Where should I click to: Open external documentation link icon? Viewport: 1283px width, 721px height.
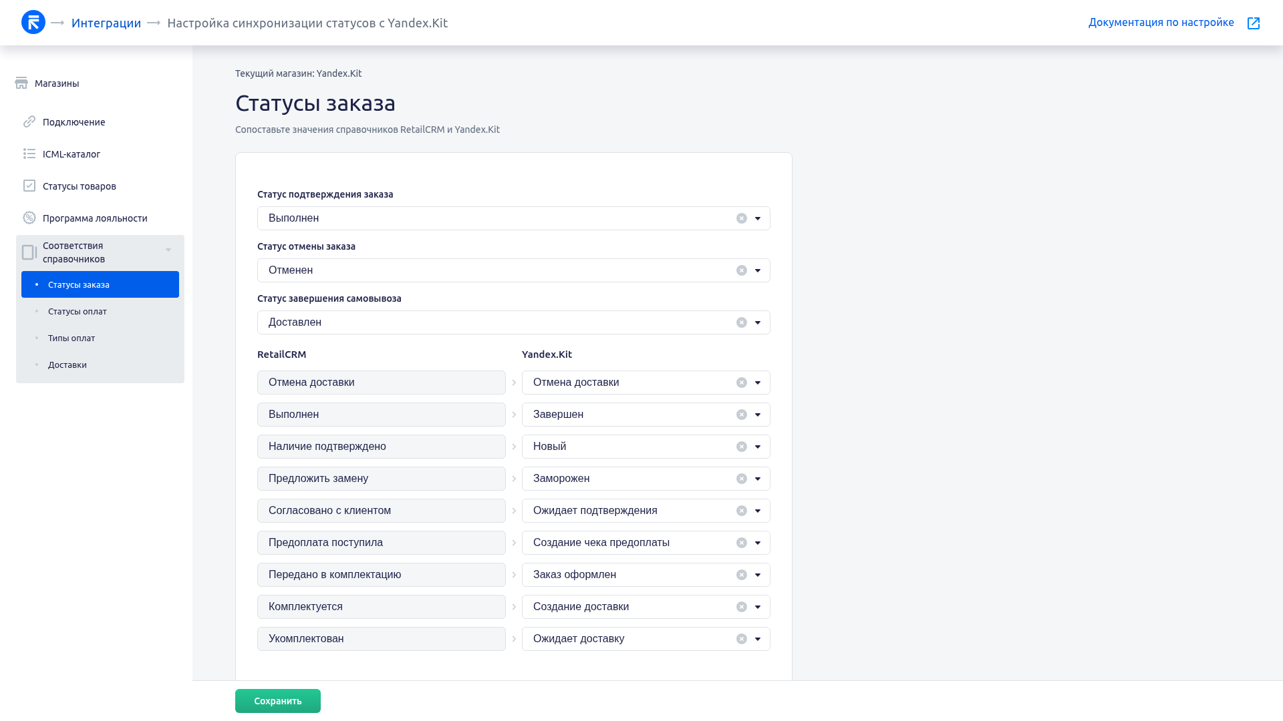click(1254, 23)
